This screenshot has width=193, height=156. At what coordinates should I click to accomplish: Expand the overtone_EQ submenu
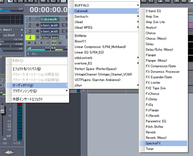coord(104,63)
